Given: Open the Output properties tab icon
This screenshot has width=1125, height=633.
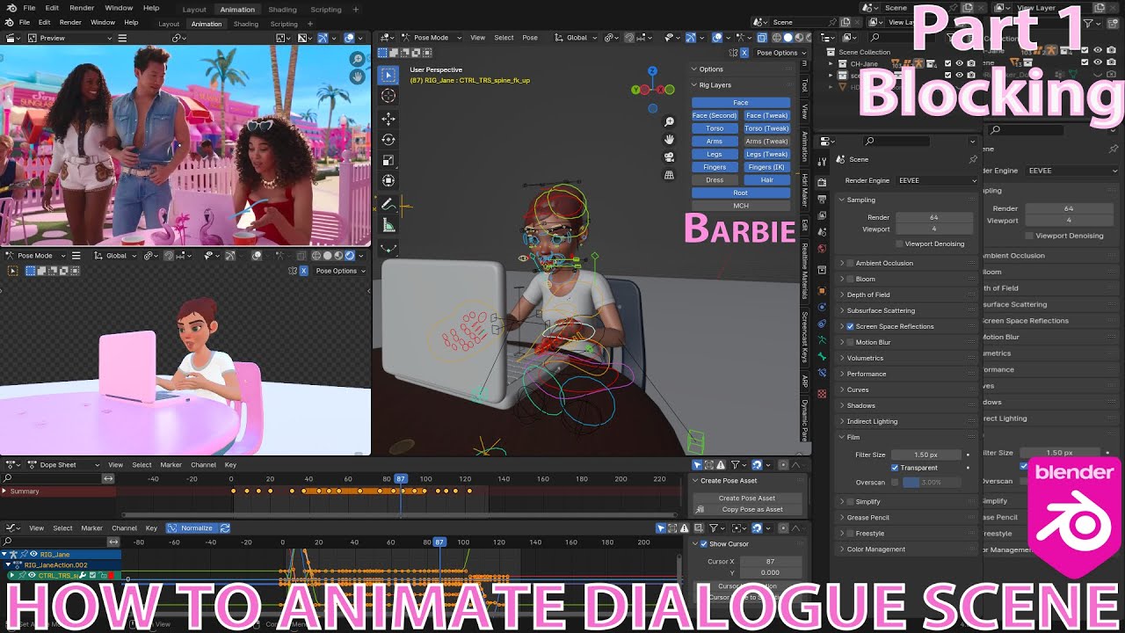Looking at the screenshot, I should tap(822, 201).
